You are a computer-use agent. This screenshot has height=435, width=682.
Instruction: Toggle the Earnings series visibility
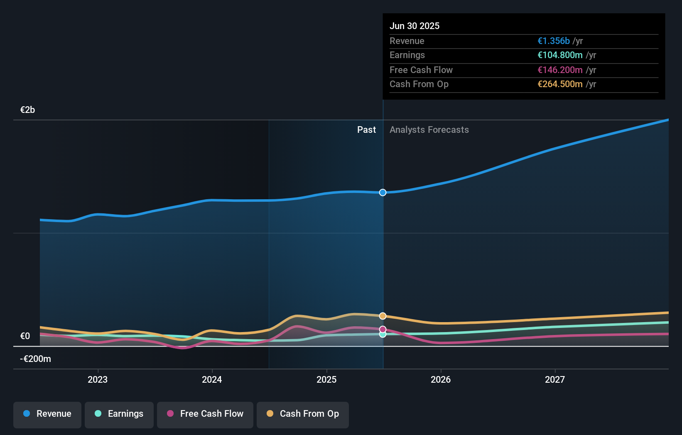click(x=119, y=414)
